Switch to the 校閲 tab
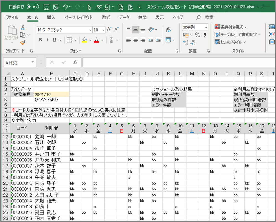 [x=142, y=17]
